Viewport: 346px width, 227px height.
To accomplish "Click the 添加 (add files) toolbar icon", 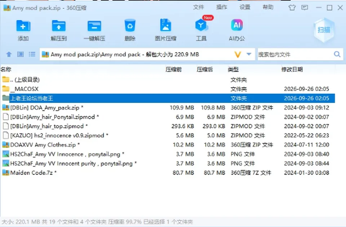I will pos(23,26).
